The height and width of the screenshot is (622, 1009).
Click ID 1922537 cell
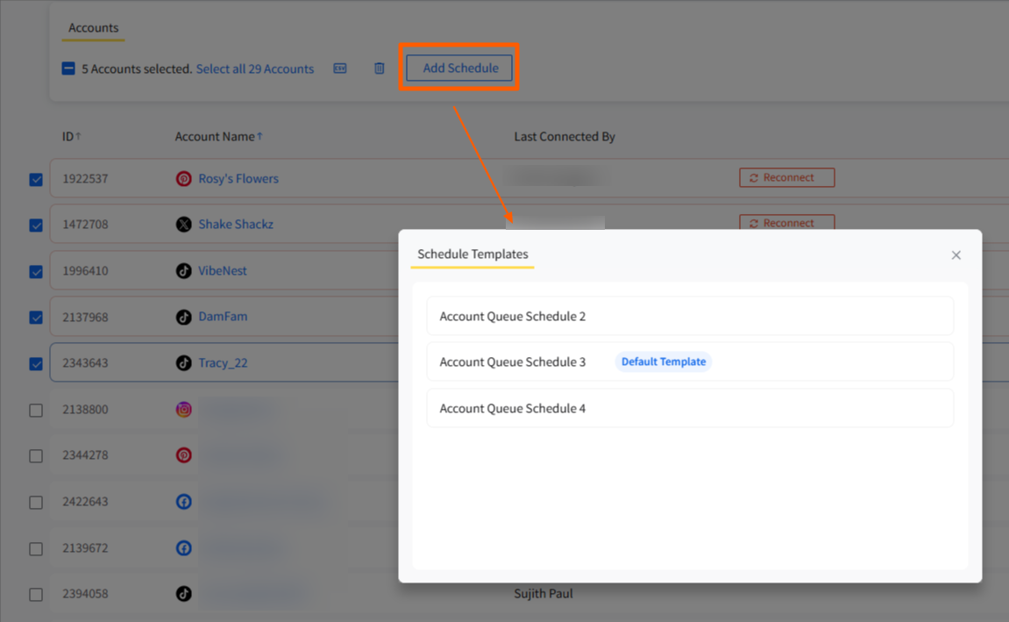tap(85, 179)
